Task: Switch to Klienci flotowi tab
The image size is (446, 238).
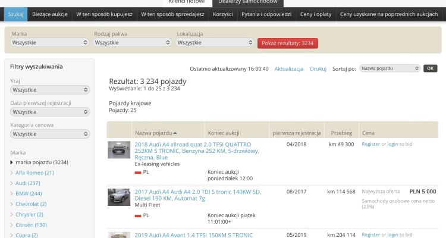Action: coord(187,2)
